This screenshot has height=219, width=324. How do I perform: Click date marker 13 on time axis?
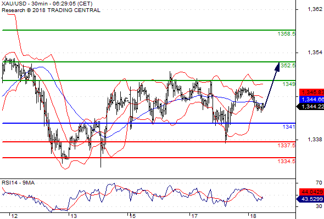(74, 216)
